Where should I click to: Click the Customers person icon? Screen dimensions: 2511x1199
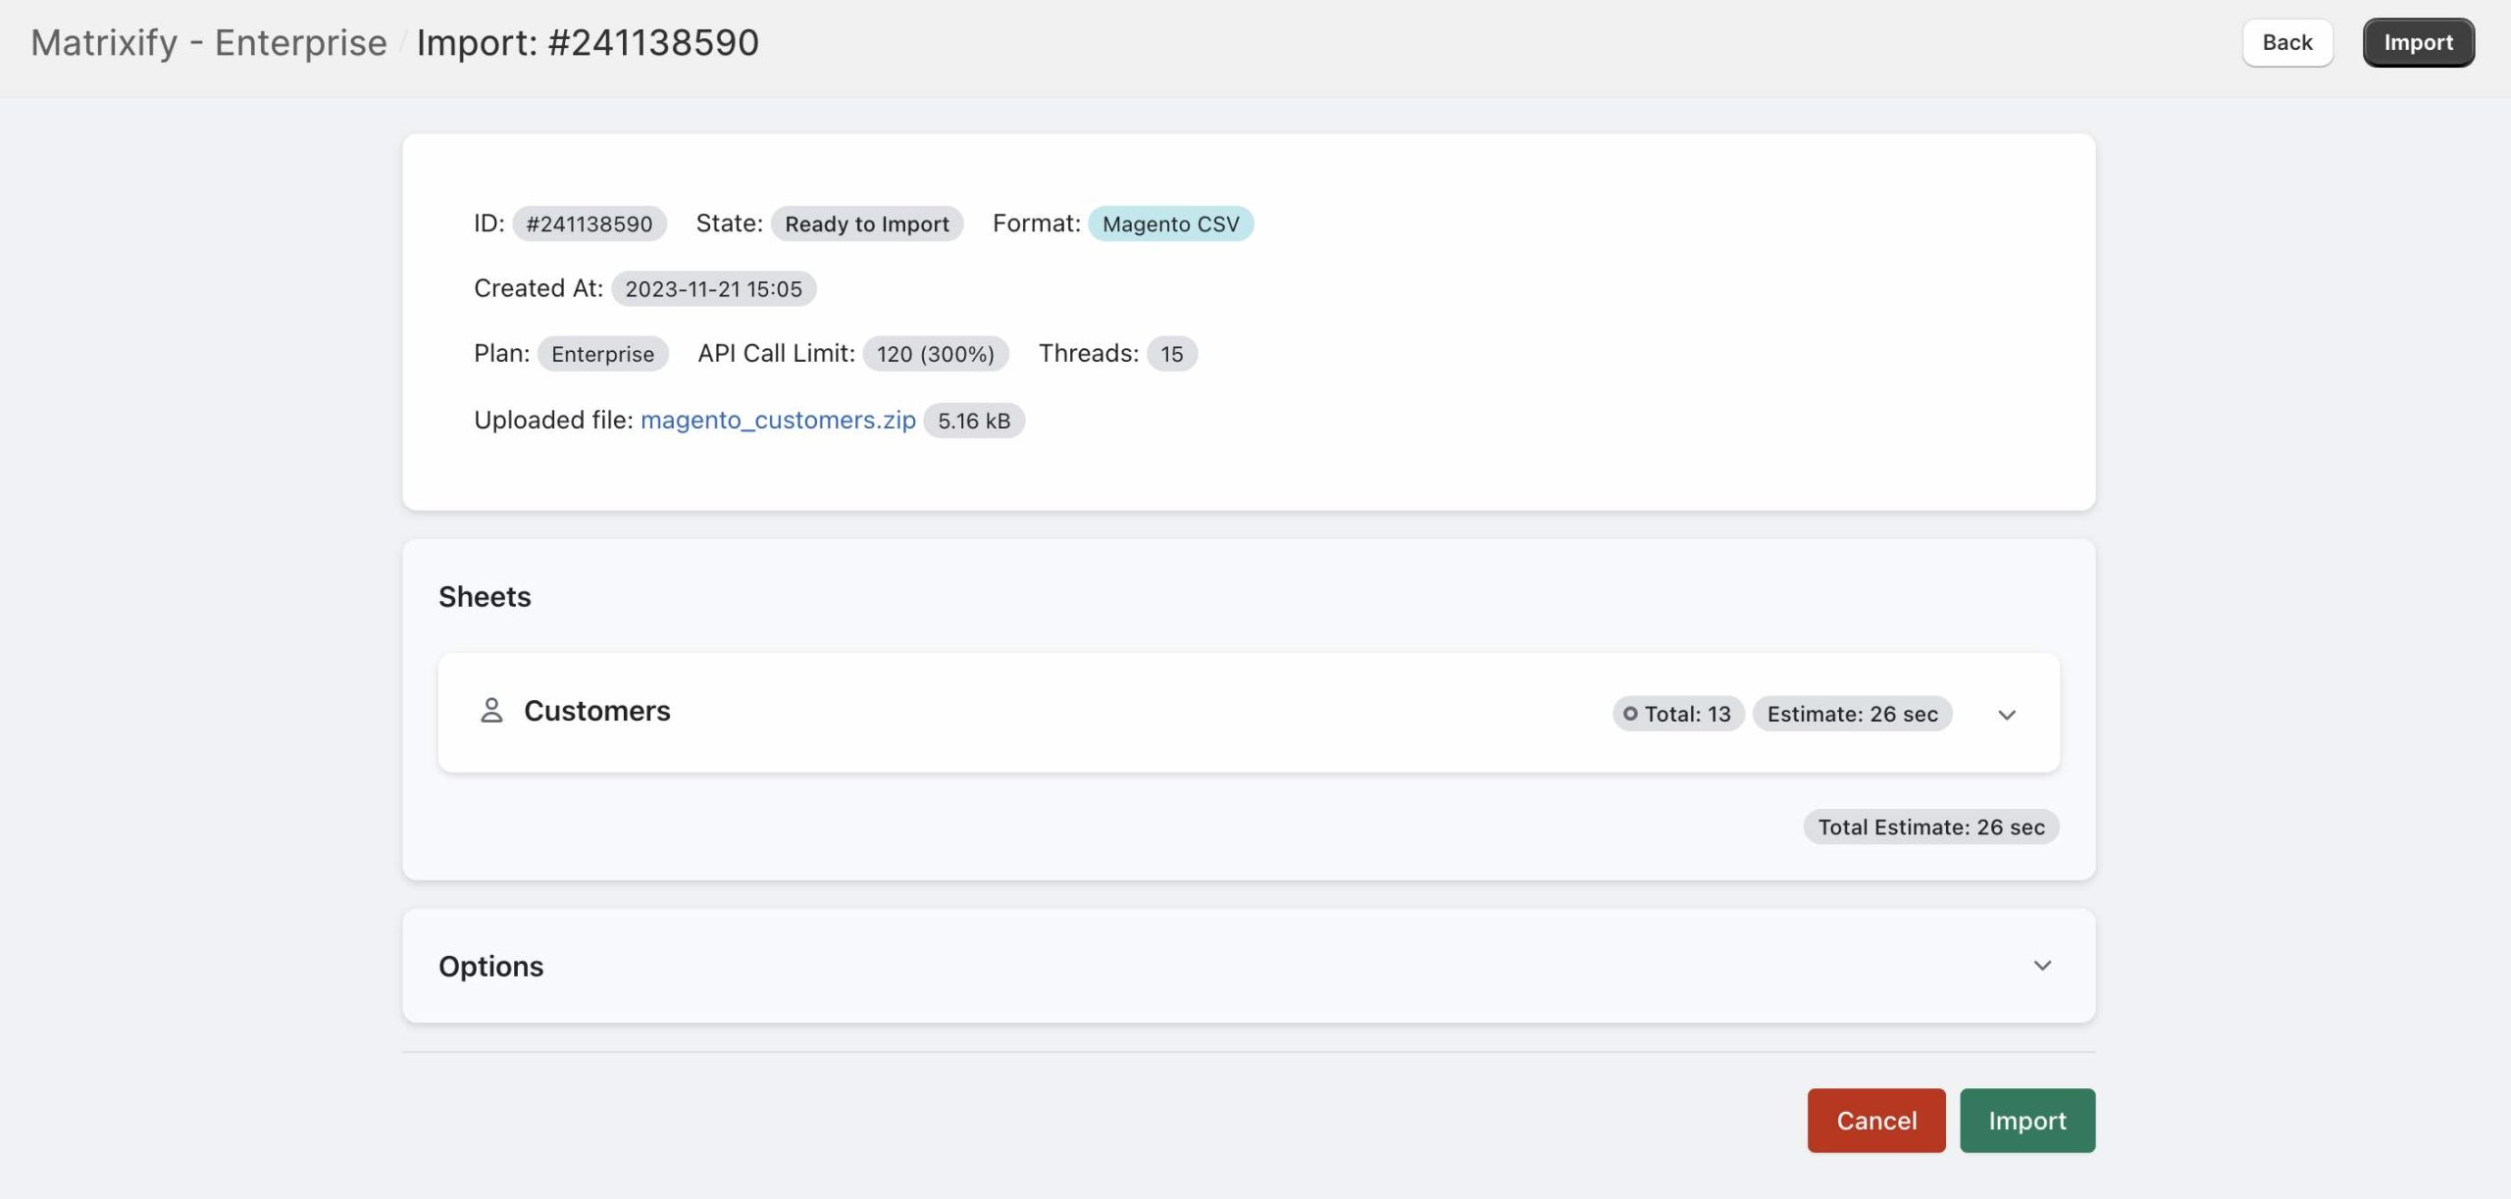tap(491, 711)
